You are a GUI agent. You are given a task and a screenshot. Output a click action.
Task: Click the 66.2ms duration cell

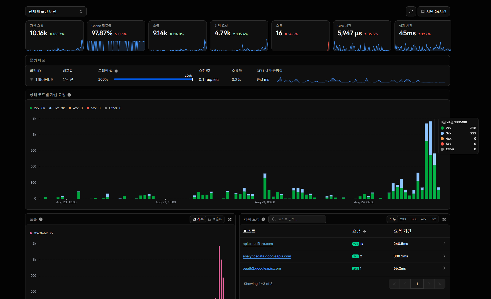point(400,268)
